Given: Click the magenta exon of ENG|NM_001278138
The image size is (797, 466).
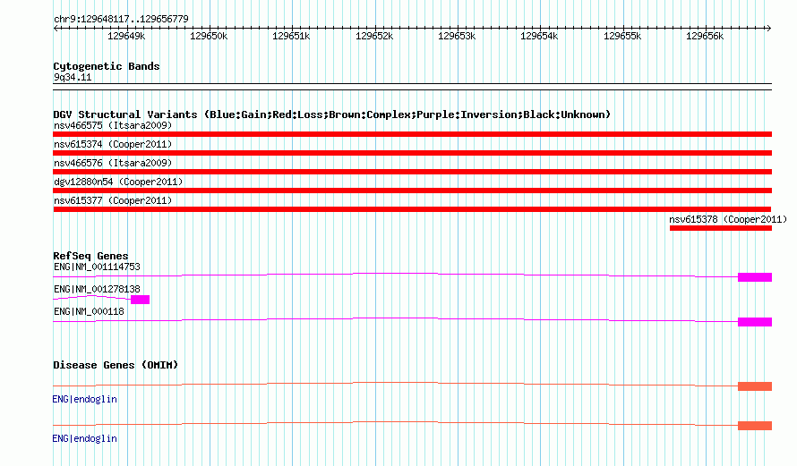Looking at the screenshot, I should click(141, 300).
